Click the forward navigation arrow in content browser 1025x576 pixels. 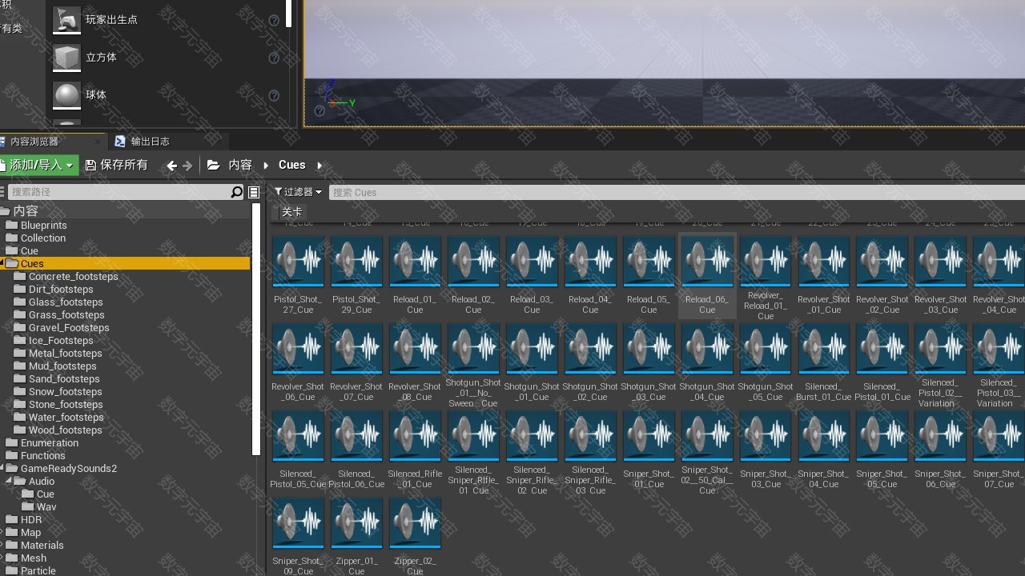click(x=188, y=166)
